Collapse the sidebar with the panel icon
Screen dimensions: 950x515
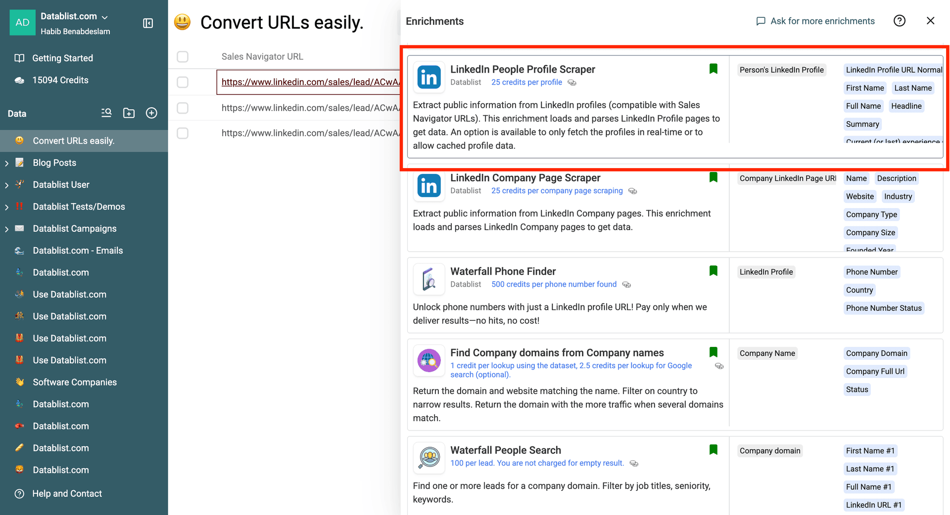pyautogui.click(x=147, y=23)
